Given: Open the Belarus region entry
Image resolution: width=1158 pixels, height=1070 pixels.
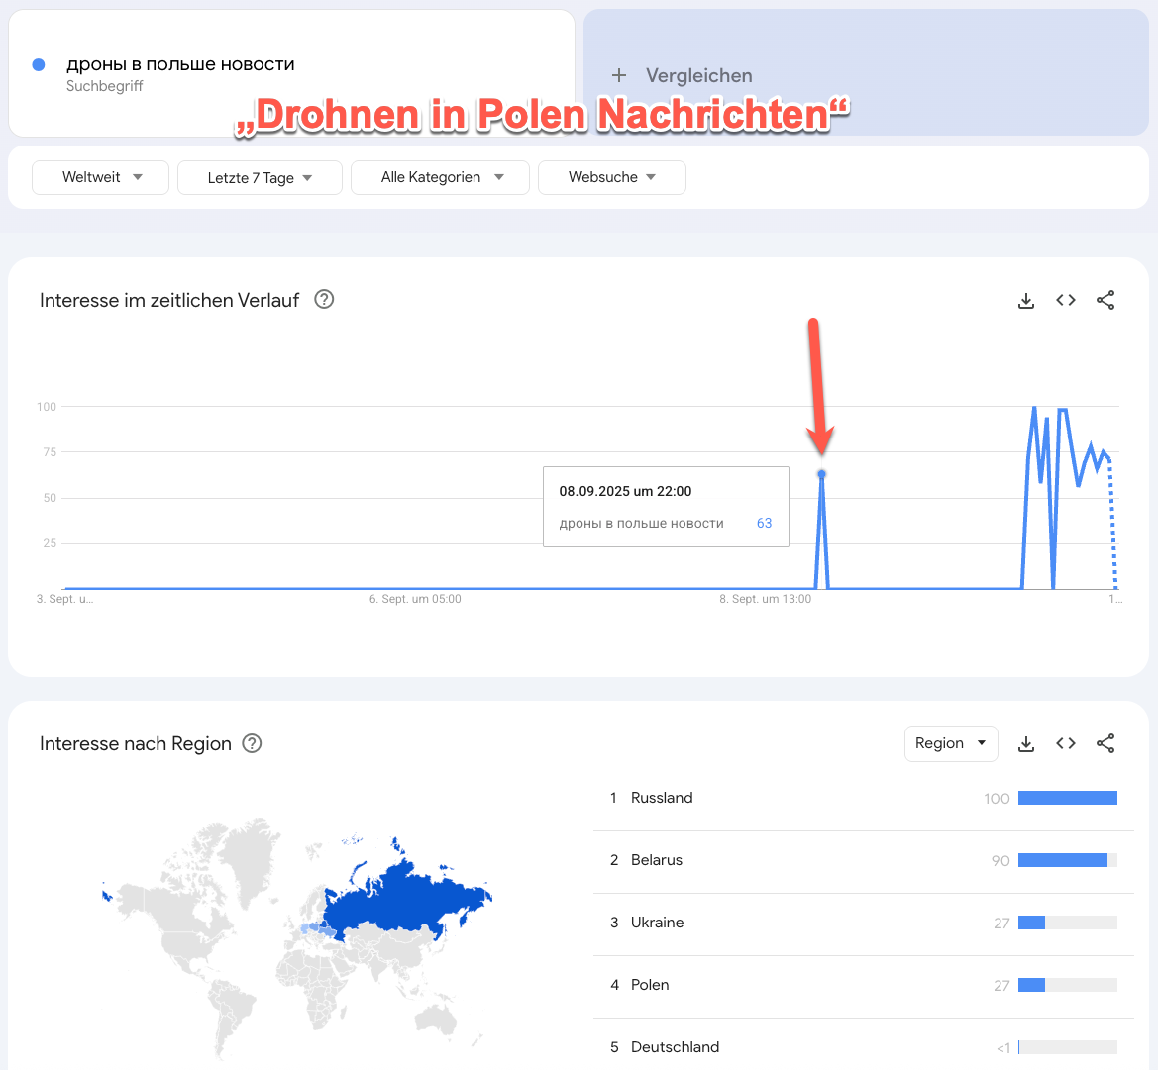Looking at the screenshot, I should pos(657,860).
